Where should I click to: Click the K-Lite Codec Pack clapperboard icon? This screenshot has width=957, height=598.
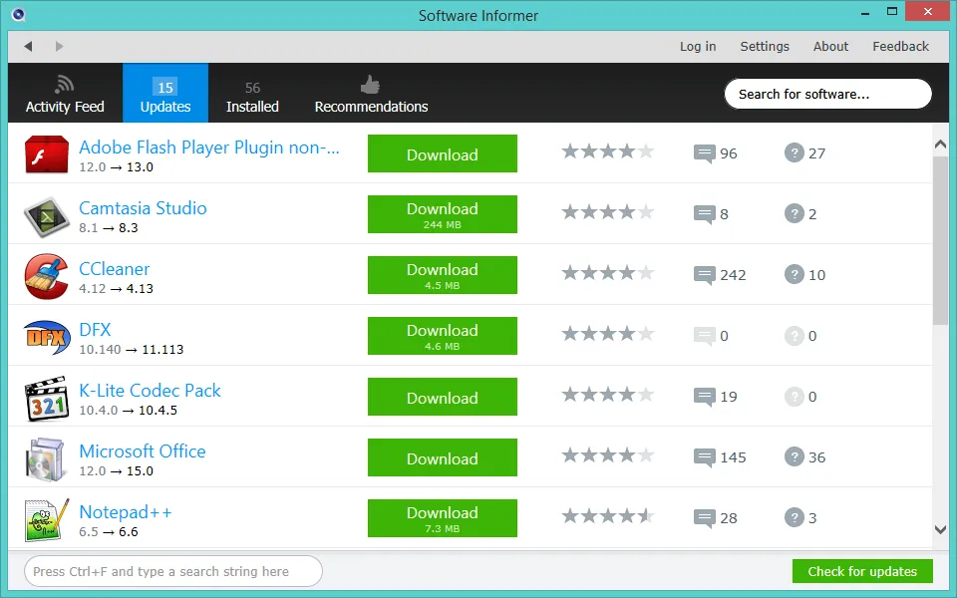click(47, 399)
